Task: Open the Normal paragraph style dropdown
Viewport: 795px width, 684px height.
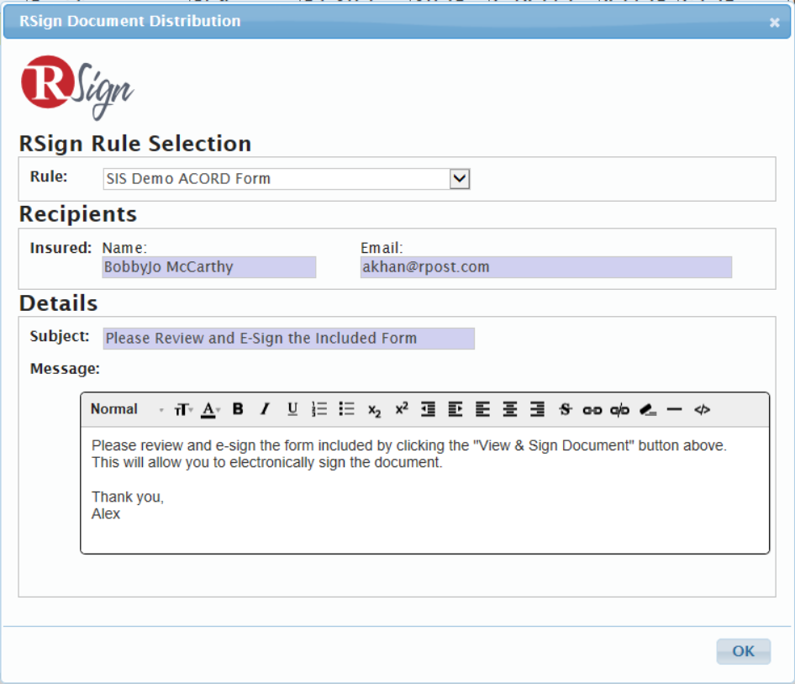Action: pyautogui.click(x=127, y=409)
